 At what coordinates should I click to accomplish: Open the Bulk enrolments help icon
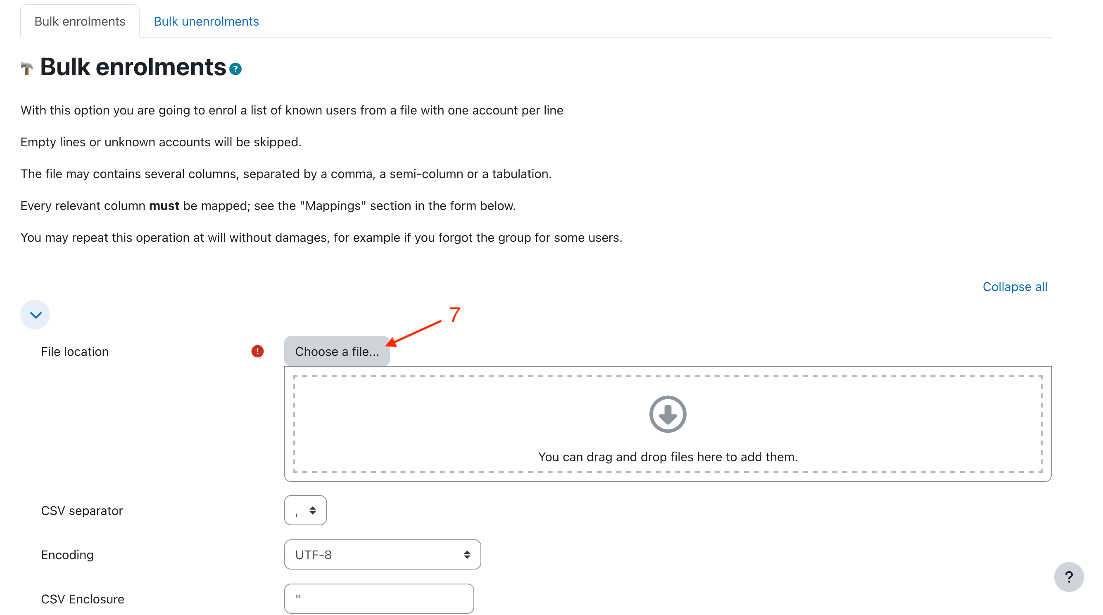[235, 69]
